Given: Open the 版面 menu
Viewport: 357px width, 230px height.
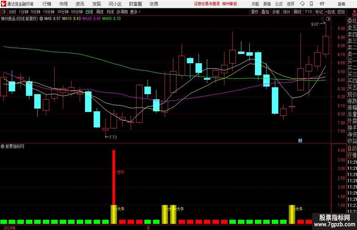Looking at the screenshot, I should click(x=267, y=4).
